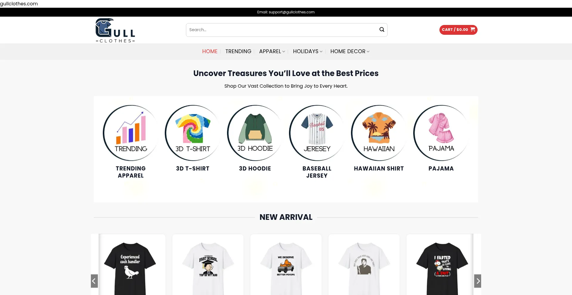Click the search magnifier icon

pos(382,30)
